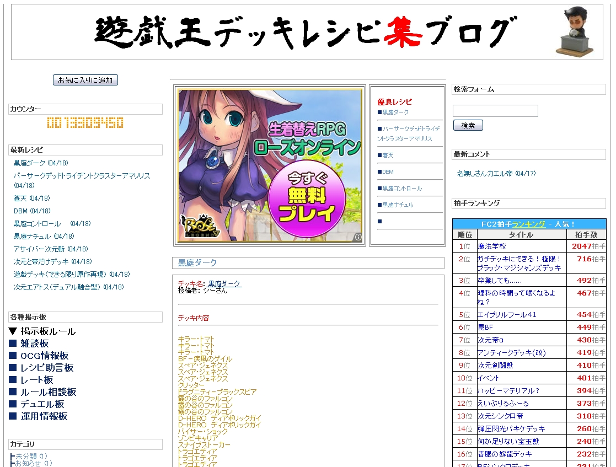Viewport: 616px width, 467px height.
Task: Open ranking entry 理科の時間って眠くなるよね？
Action: [517, 297]
